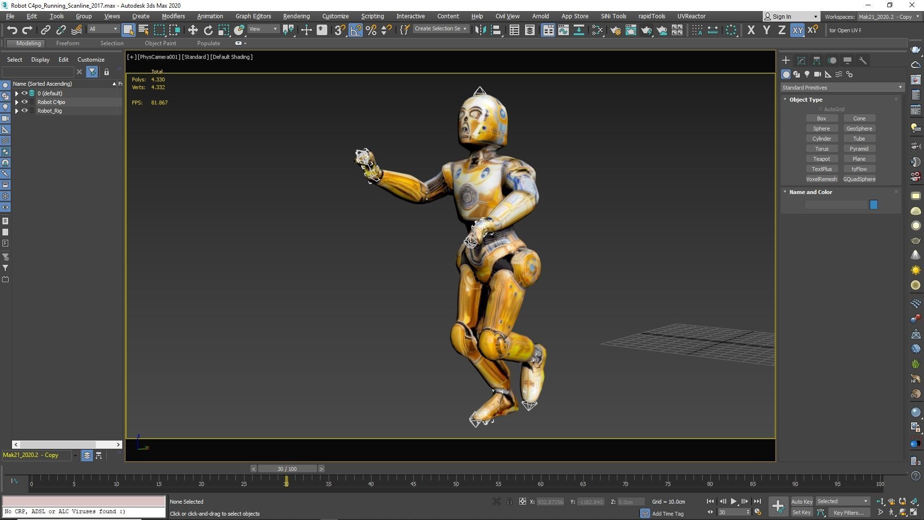Select the Cameras category icon
The width and height of the screenshot is (924, 520).
(818, 75)
